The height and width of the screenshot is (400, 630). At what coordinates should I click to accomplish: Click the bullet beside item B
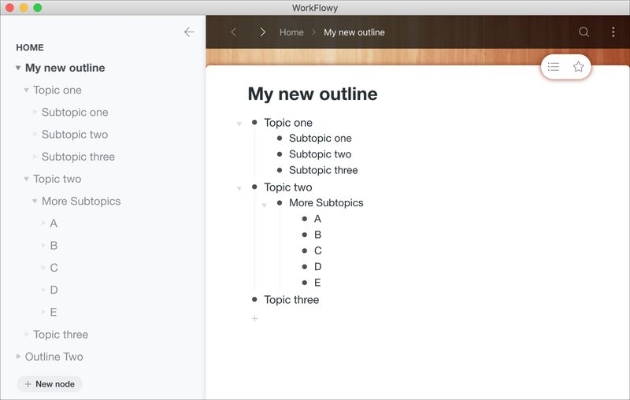pos(305,235)
